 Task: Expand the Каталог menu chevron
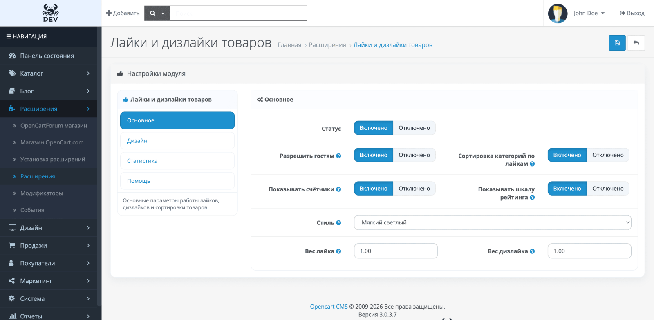coord(88,73)
